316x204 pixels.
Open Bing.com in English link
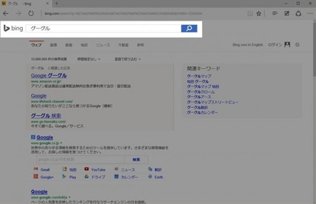point(248,45)
